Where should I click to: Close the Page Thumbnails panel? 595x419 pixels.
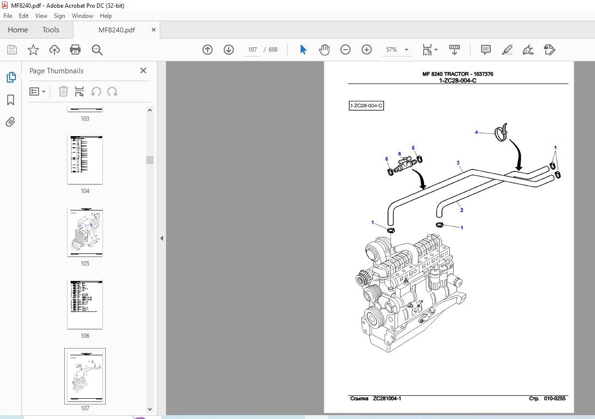[x=143, y=70]
